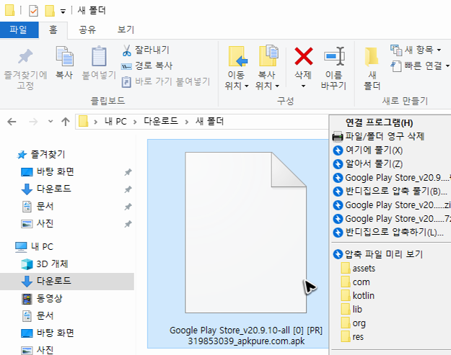Open the Customize Quick Access Toolbar arrow
This screenshot has height=355, width=451.
pyautogui.click(x=63, y=12)
